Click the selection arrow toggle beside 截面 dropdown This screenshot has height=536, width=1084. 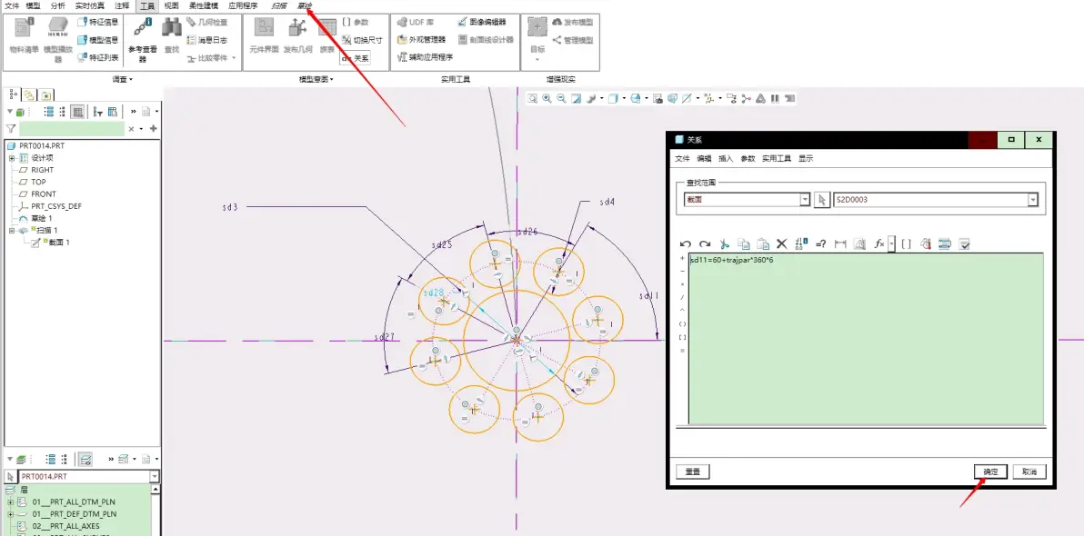(x=821, y=200)
